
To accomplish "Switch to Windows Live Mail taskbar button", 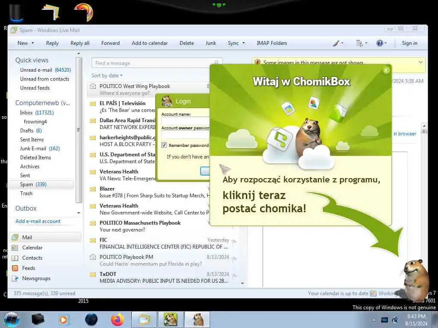I will (x=144, y=319).
